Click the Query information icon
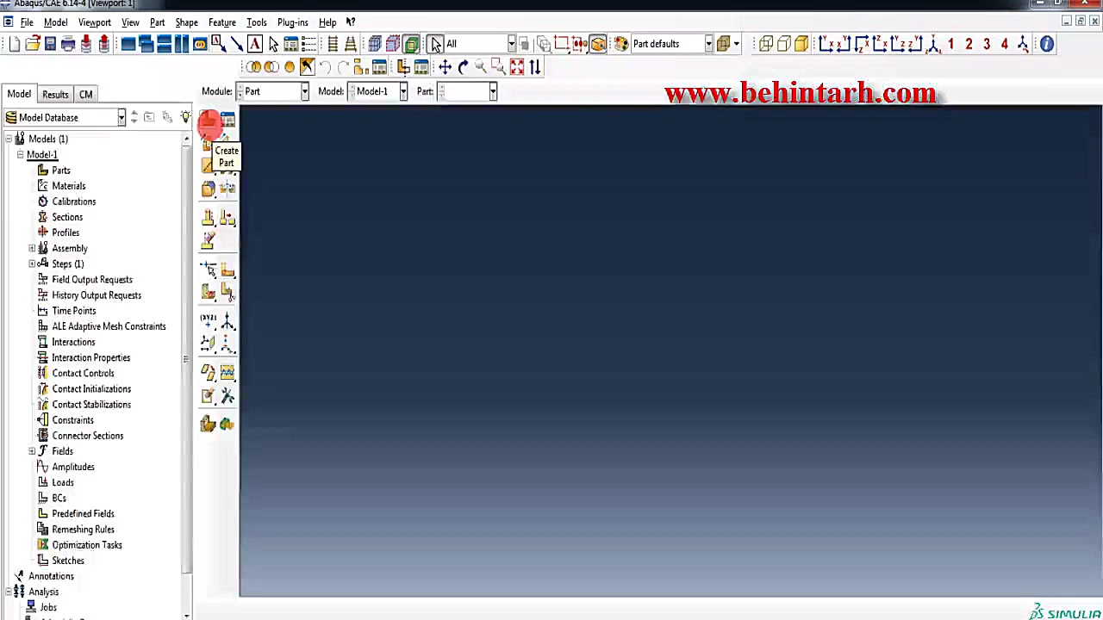The image size is (1103, 620). point(1047,44)
